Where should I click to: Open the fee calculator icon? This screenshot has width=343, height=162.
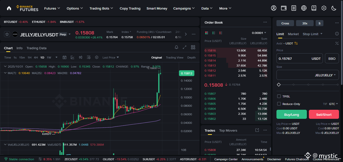coord(337,43)
